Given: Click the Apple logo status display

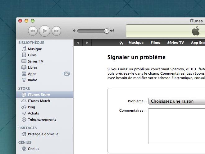Looking at the screenshot, I should point(196,31).
